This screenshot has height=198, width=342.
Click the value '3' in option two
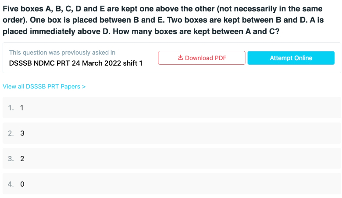click(22, 133)
